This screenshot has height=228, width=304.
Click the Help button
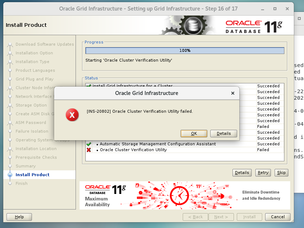point(19,217)
